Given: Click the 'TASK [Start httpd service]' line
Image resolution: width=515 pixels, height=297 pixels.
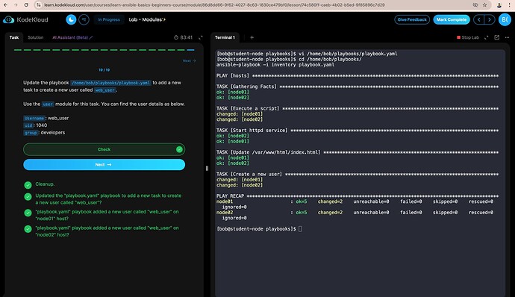Looking at the screenshot, I should pos(358,131).
